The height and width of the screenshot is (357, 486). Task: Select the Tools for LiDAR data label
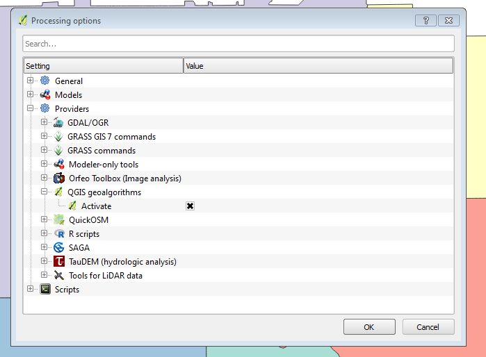(x=106, y=276)
